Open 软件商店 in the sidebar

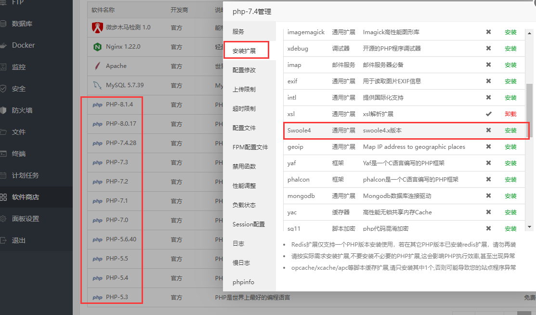coord(26,197)
